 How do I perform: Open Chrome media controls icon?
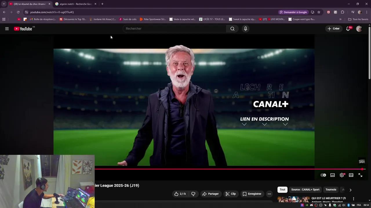[x=352, y=12]
